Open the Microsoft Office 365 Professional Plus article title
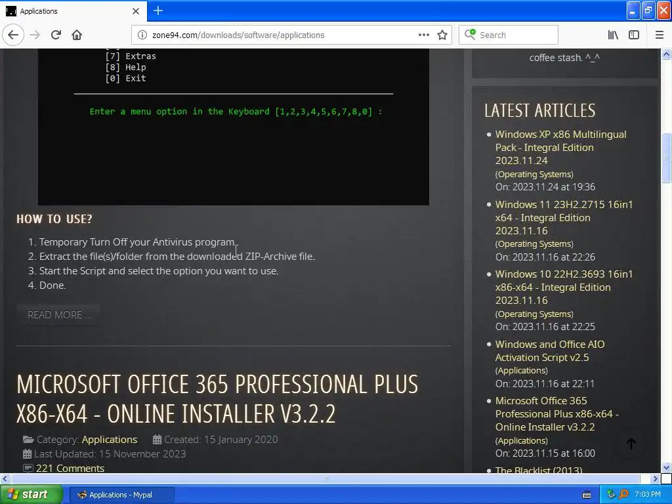Viewport: 672px width, 504px height. click(x=217, y=398)
